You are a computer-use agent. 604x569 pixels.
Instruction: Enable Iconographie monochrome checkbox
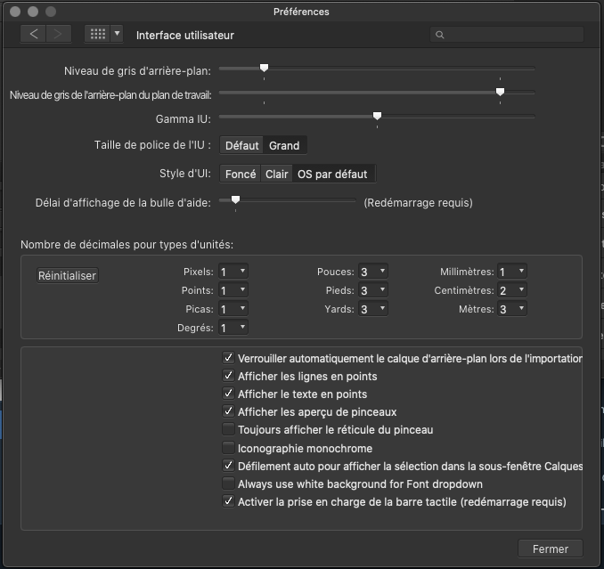tap(228, 447)
